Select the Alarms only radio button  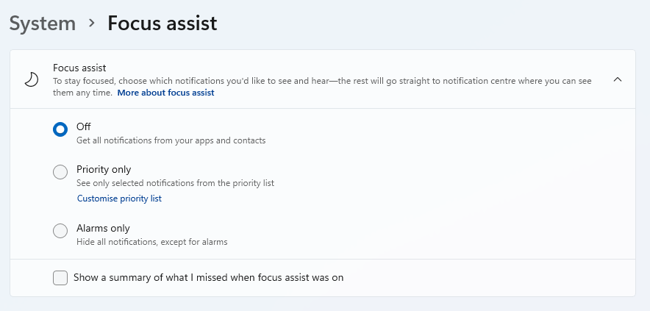click(60, 231)
